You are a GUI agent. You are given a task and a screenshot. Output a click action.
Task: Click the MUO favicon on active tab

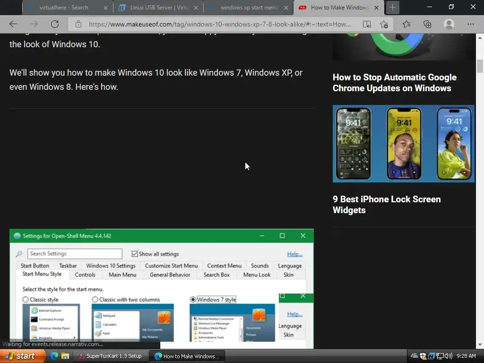(302, 8)
